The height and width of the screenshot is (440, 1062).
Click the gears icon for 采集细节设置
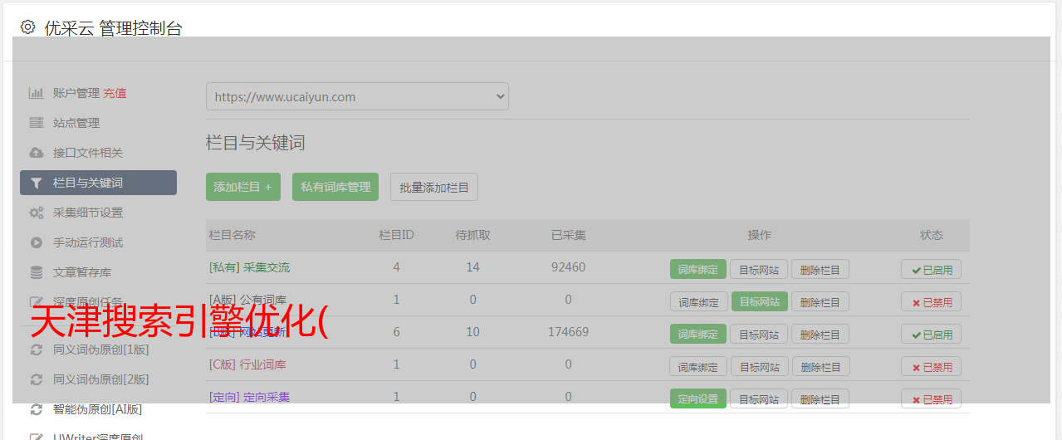37,213
